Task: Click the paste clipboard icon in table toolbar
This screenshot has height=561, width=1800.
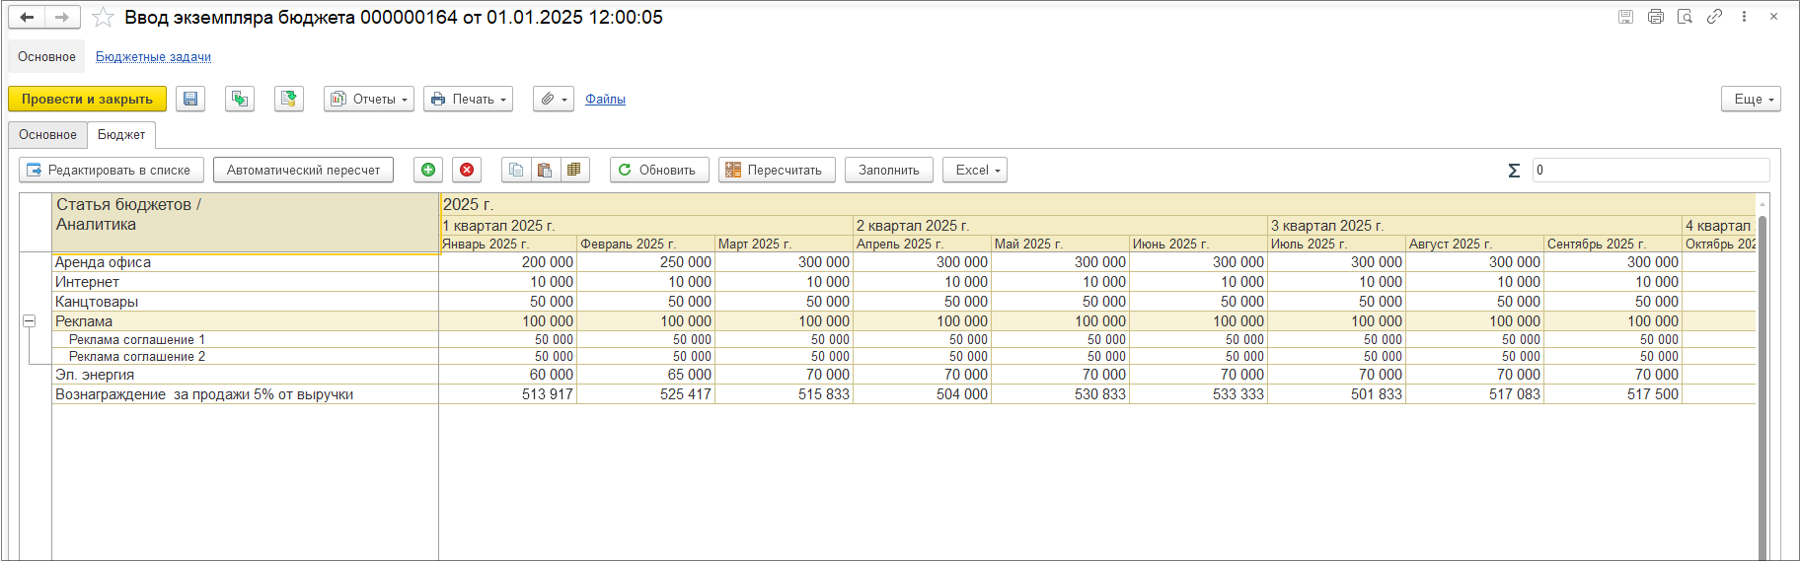Action: [544, 170]
